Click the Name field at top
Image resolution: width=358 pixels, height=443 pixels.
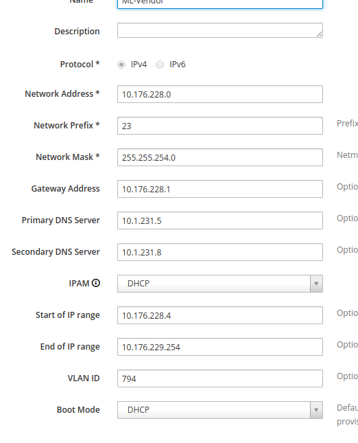(x=220, y=3)
